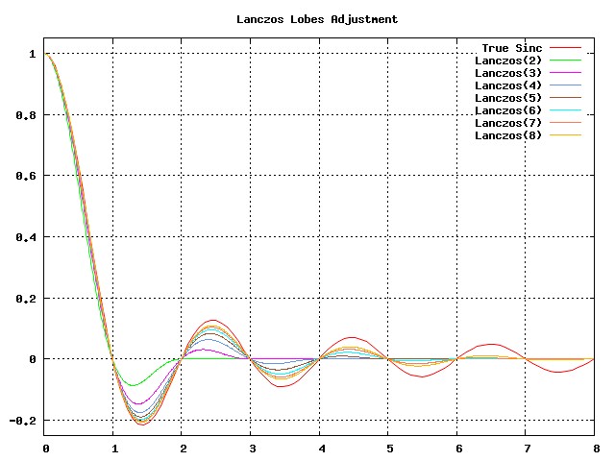
Task: Select the "Lanczos(4)" legend label
Action: tap(508, 85)
